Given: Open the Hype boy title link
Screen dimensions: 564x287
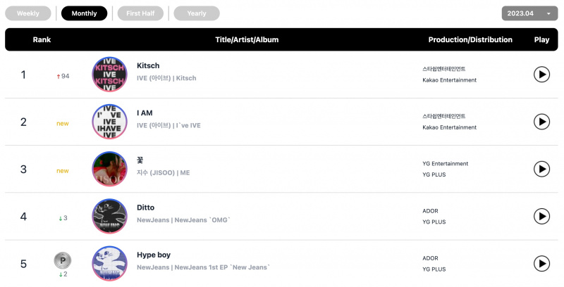Looking at the screenshot, I should pos(154,255).
